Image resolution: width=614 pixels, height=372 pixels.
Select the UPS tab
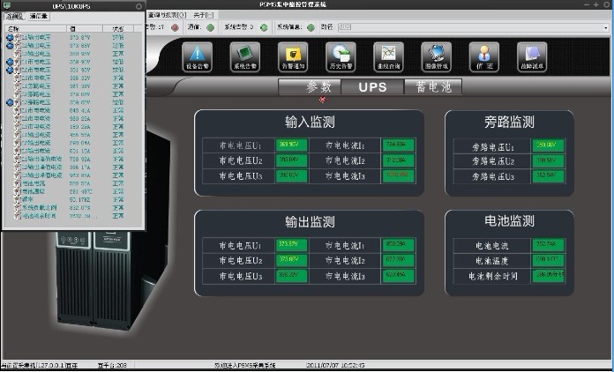coord(372,87)
